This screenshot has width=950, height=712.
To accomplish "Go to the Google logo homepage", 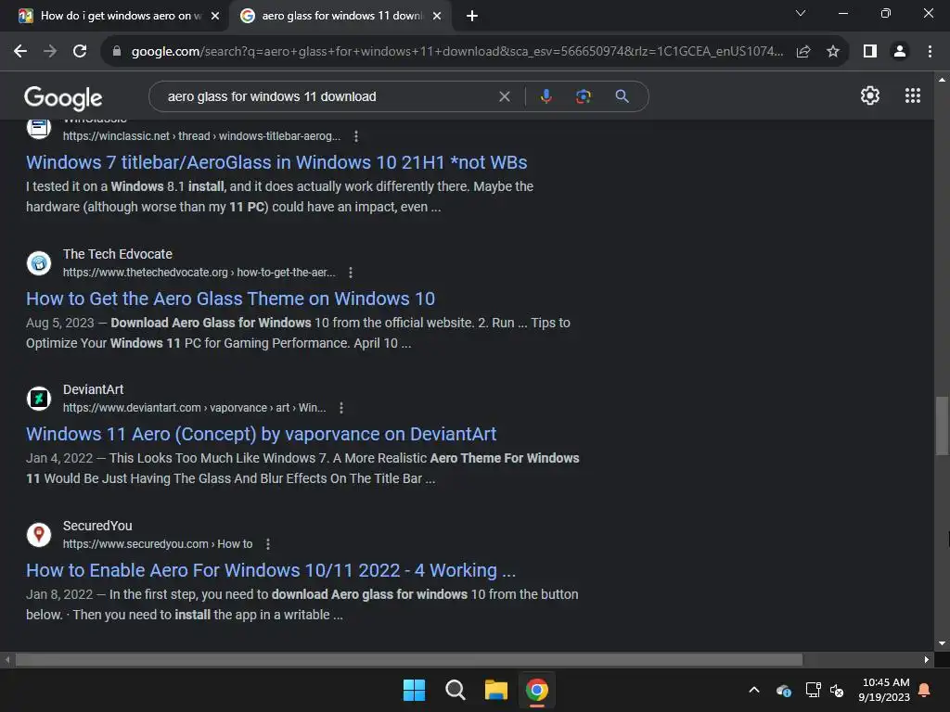I will click(x=63, y=97).
